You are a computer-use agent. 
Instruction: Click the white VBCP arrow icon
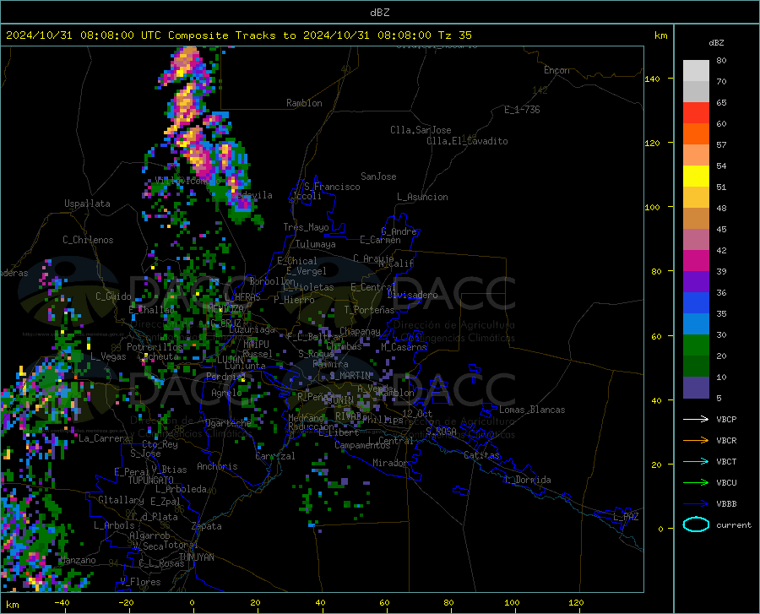coord(696,419)
